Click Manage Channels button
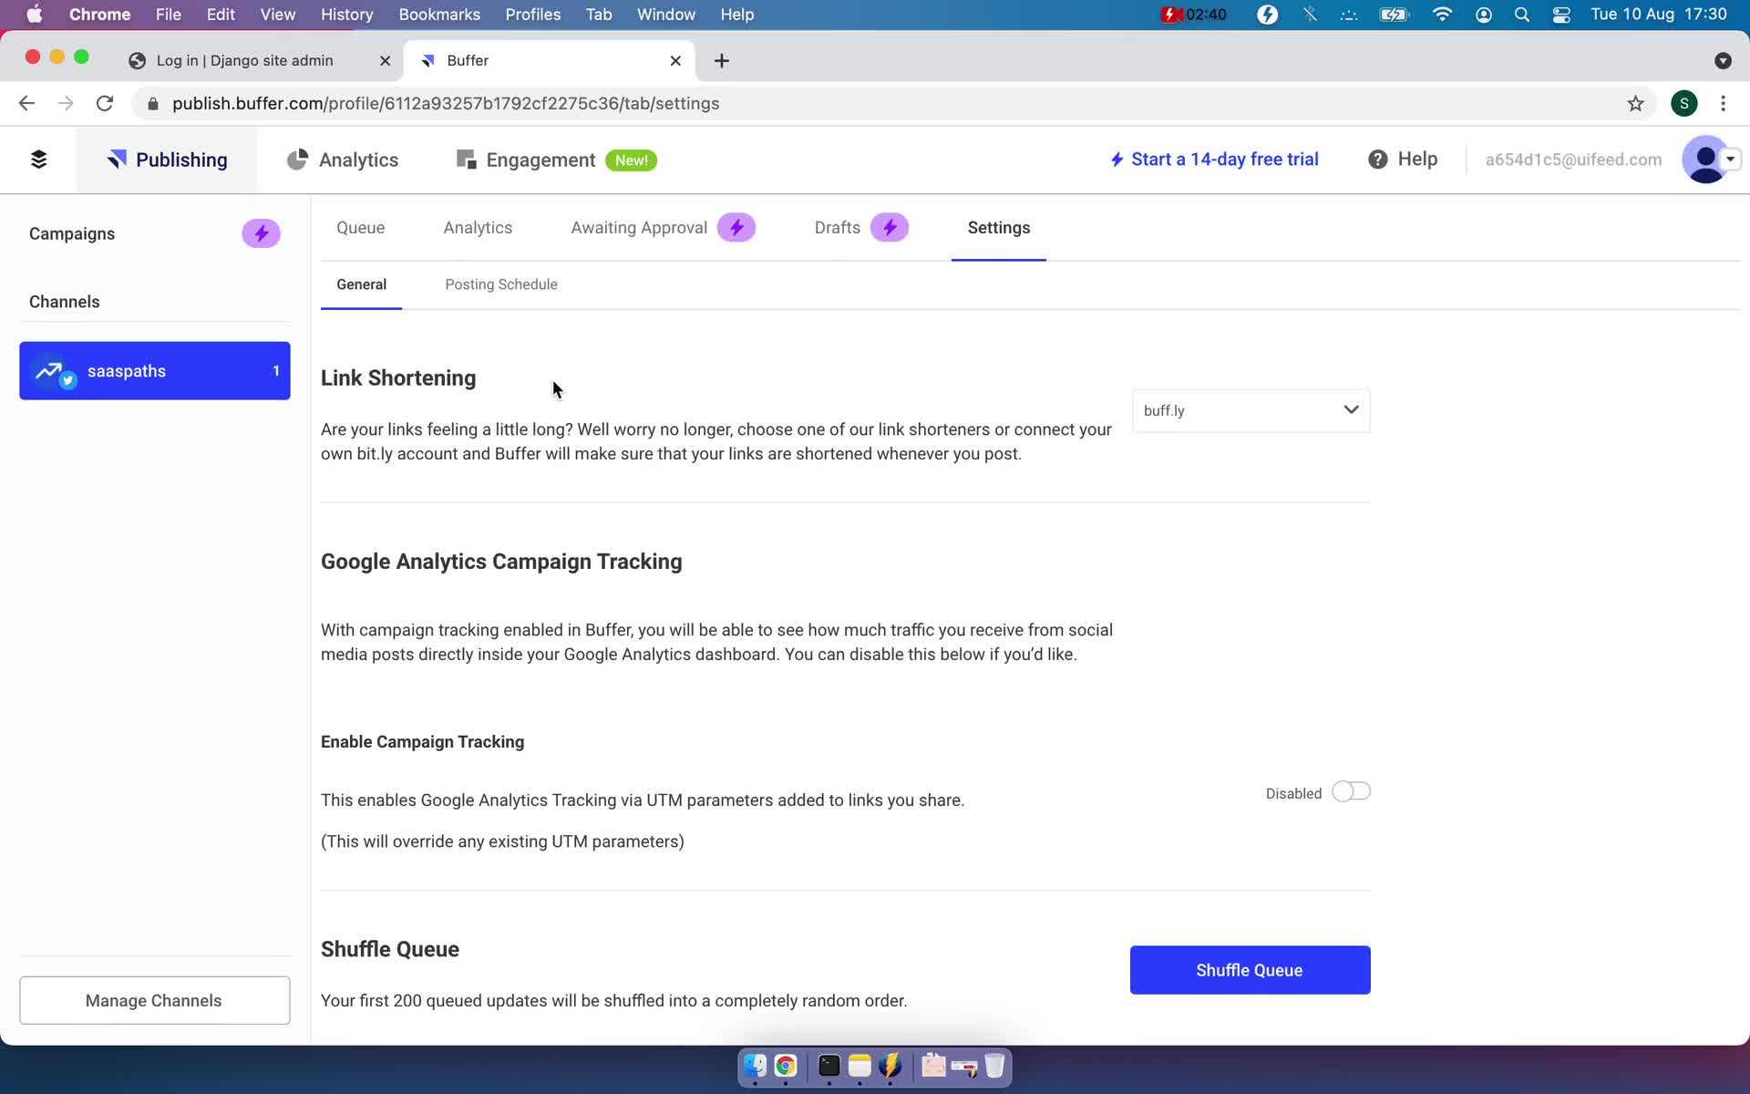The height and width of the screenshot is (1094, 1750). [x=154, y=1000]
